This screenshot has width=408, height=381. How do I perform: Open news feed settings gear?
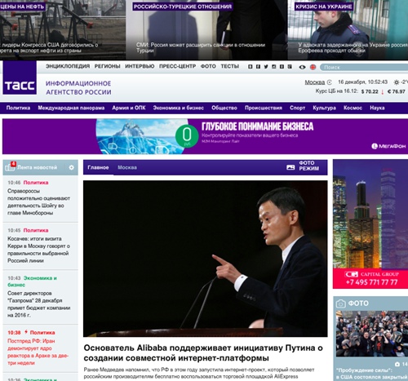coord(72,167)
